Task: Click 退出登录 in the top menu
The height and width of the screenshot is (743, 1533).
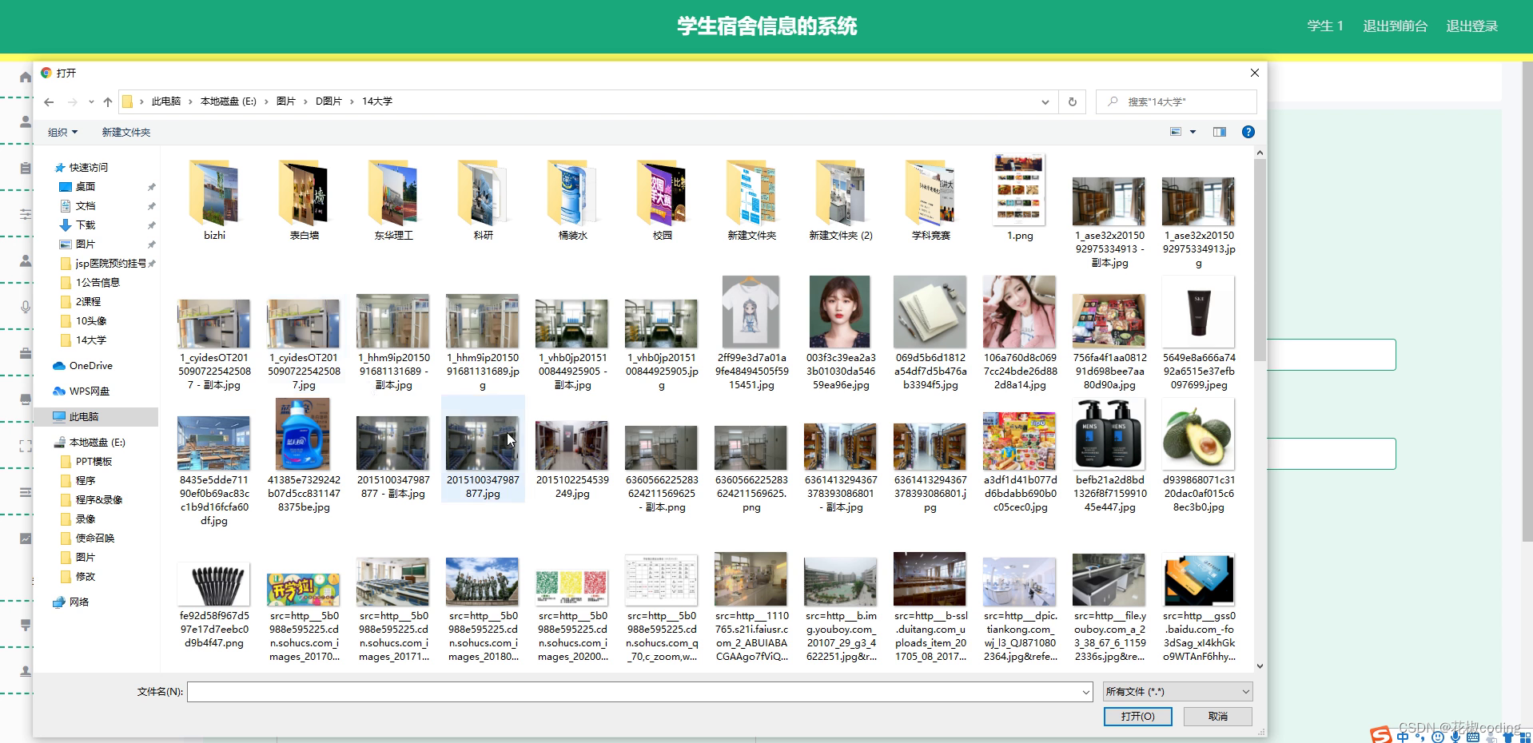Action: point(1471,26)
